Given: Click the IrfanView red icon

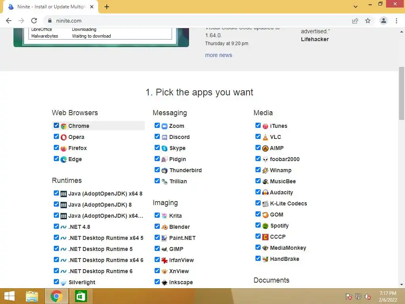Looking at the screenshot, I should (x=165, y=260).
